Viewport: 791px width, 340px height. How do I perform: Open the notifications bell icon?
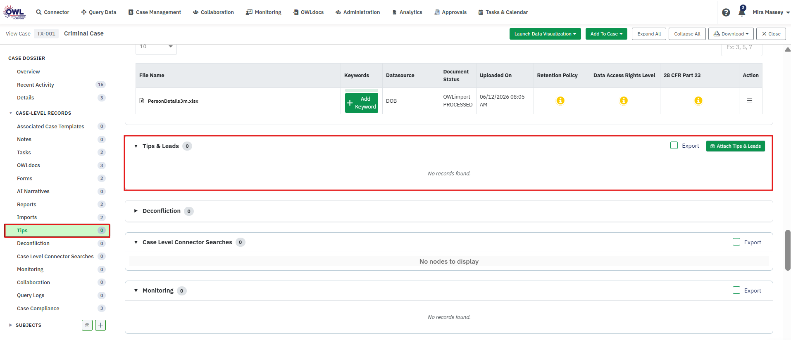(742, 12)
